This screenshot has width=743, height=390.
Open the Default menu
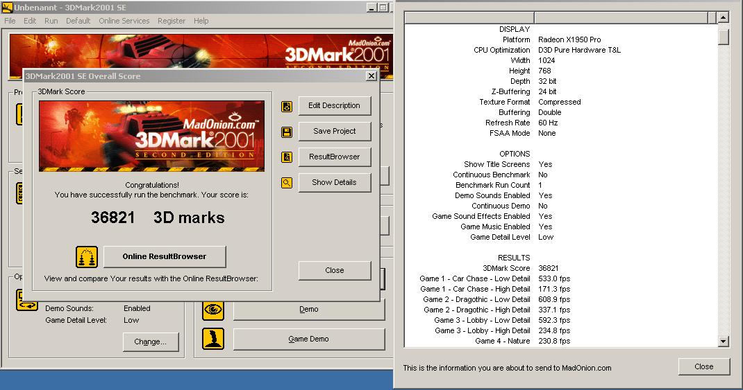[78, 21]
